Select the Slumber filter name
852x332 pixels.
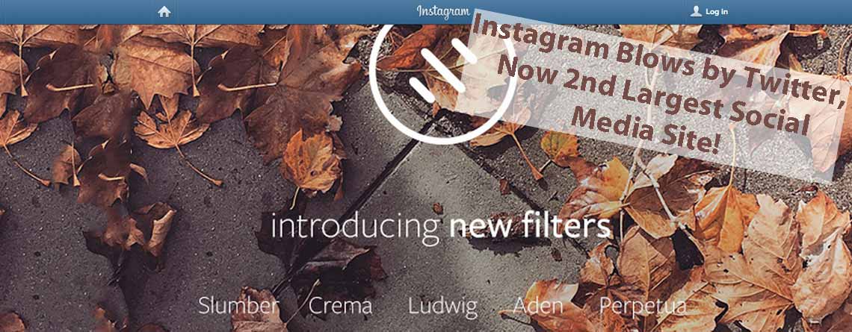pyautogui.click(x=238, y=305)
